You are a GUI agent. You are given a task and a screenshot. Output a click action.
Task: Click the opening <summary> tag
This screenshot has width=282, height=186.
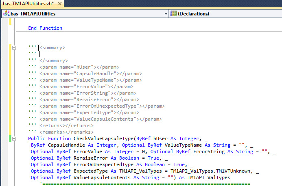(x=52, y=48)
